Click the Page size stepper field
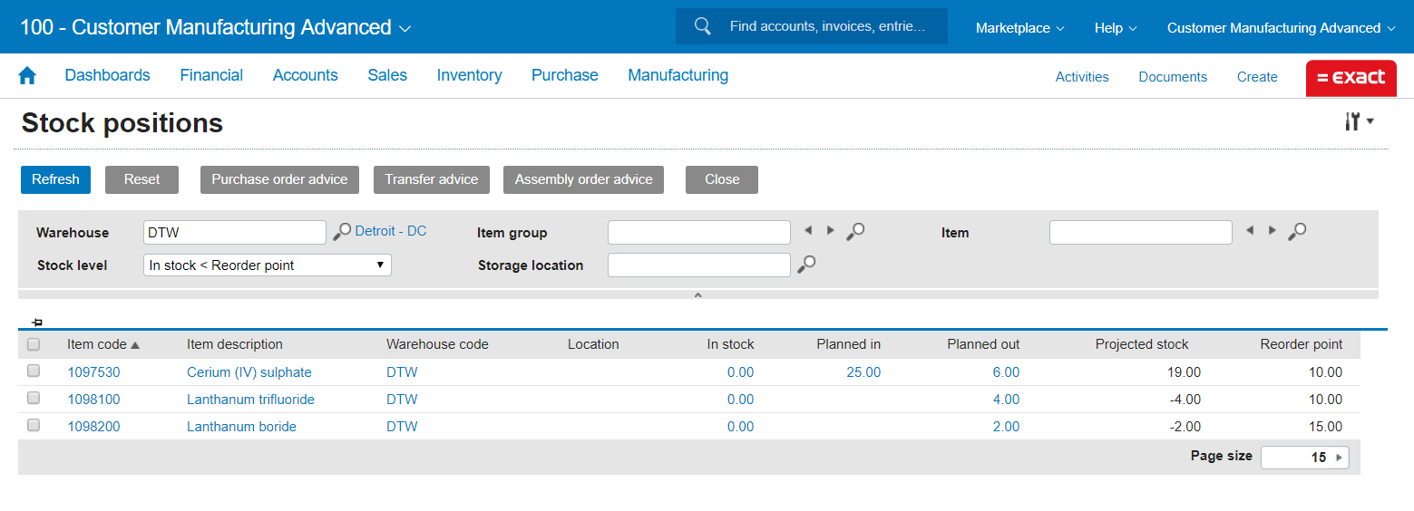1414x511 pixels. tap(1303, 458)
